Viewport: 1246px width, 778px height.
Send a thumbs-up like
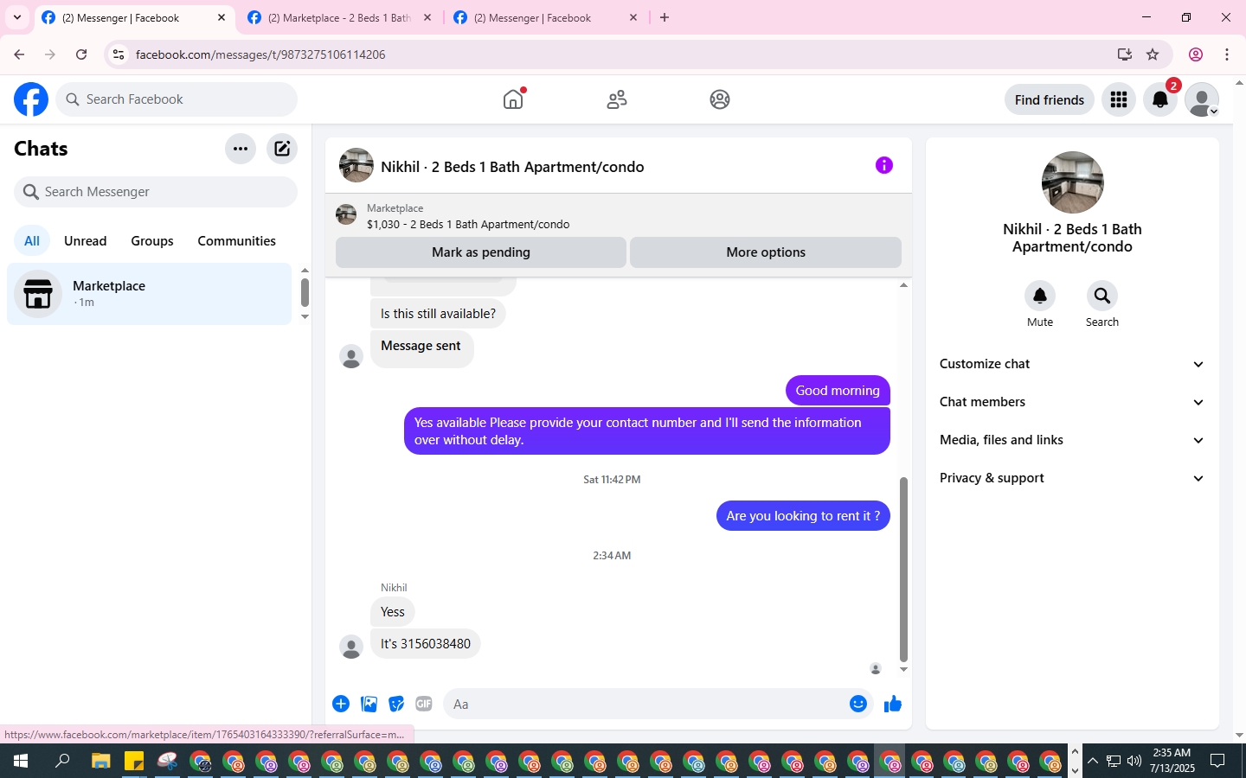(x=893, y=704)
